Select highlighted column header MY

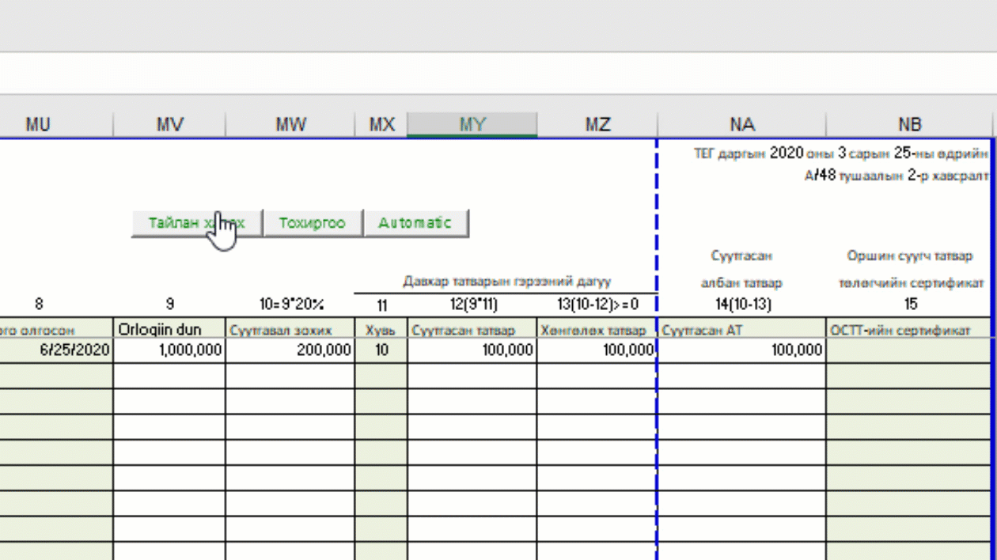click(x=472, y=124)
